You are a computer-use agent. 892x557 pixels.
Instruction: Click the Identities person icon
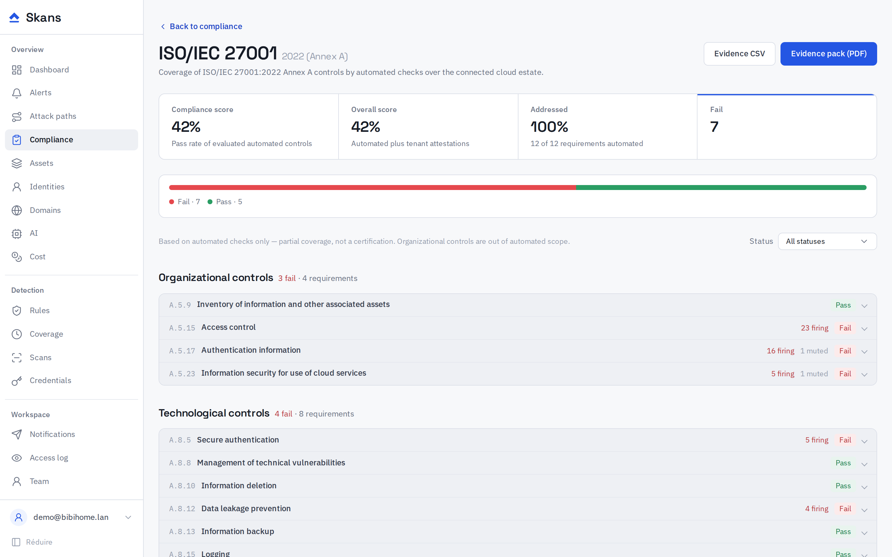click(x=17, y=187)
